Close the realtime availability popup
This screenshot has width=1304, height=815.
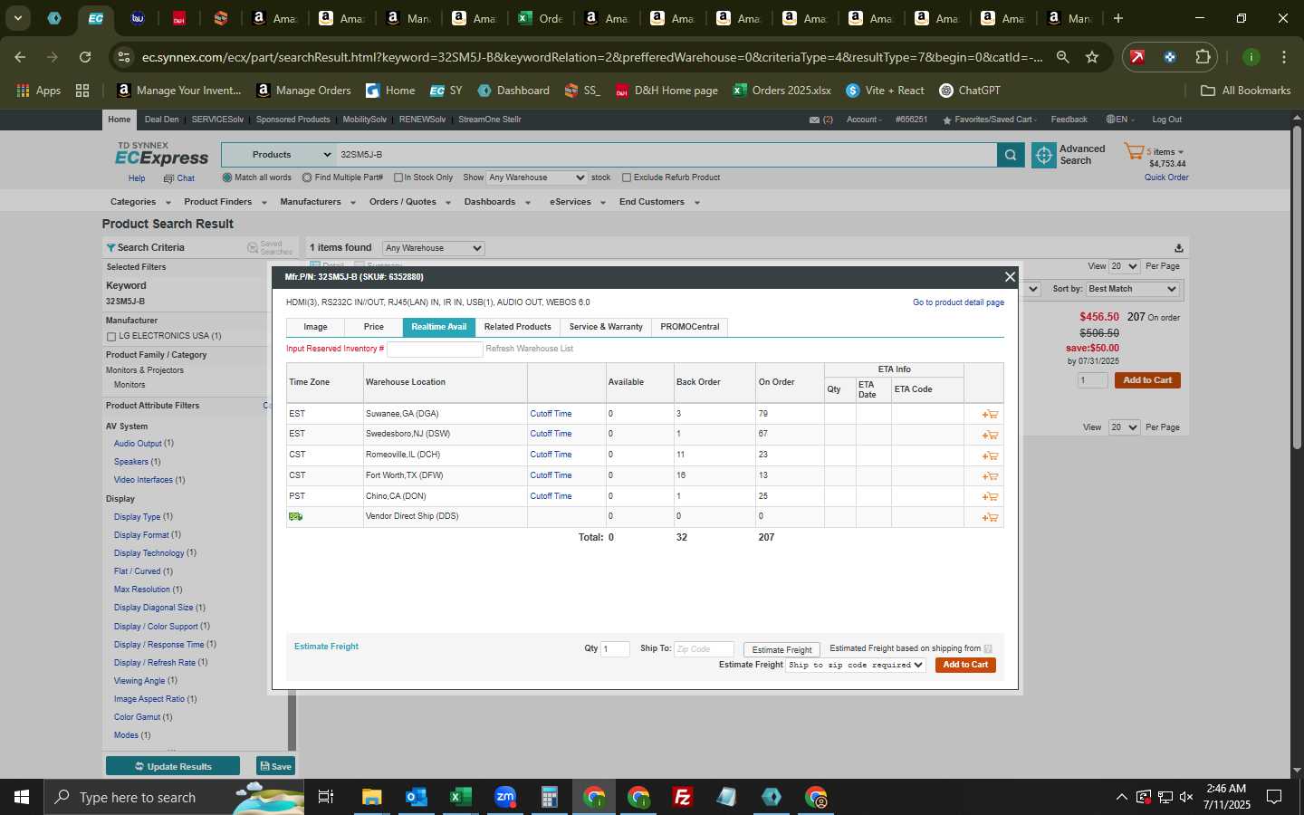pyautogui.click(x=1010, y=277)
